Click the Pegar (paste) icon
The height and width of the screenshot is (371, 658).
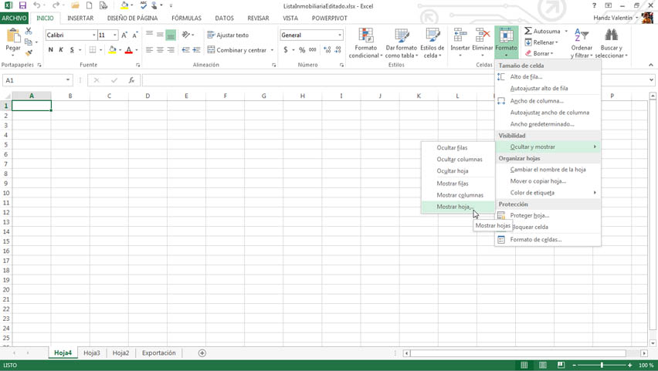13,37
